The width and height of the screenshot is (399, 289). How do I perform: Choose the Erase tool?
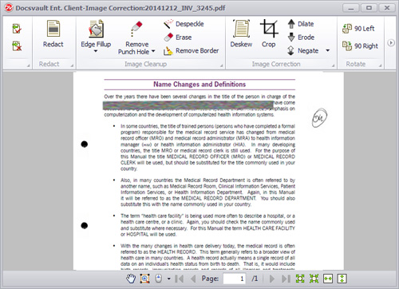pos(178,38)
